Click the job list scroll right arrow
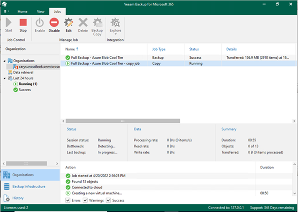The height and width of the screenshot is (212, 298). click(294, 121)
